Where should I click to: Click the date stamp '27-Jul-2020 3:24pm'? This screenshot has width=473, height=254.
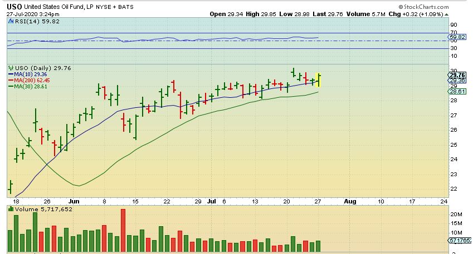click(x=33, y=14)
